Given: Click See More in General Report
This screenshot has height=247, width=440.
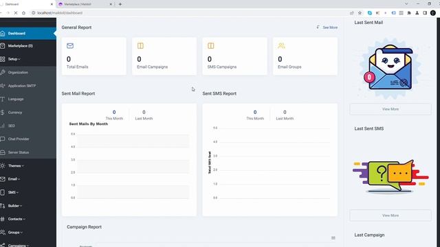Looking at the screenshot, I should (330, 27).
